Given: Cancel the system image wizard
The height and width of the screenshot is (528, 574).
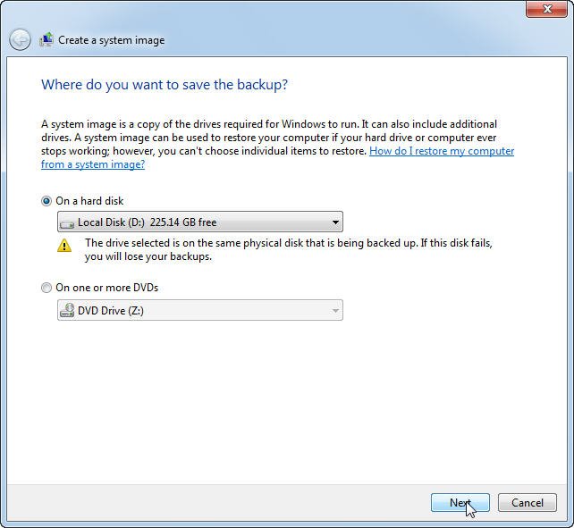Looking at the screenshot, I should (527, 503).
